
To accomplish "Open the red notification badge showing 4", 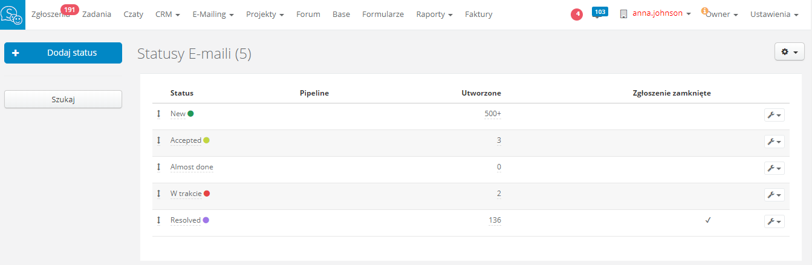I will pyautogui.click(x=577, y=15).
